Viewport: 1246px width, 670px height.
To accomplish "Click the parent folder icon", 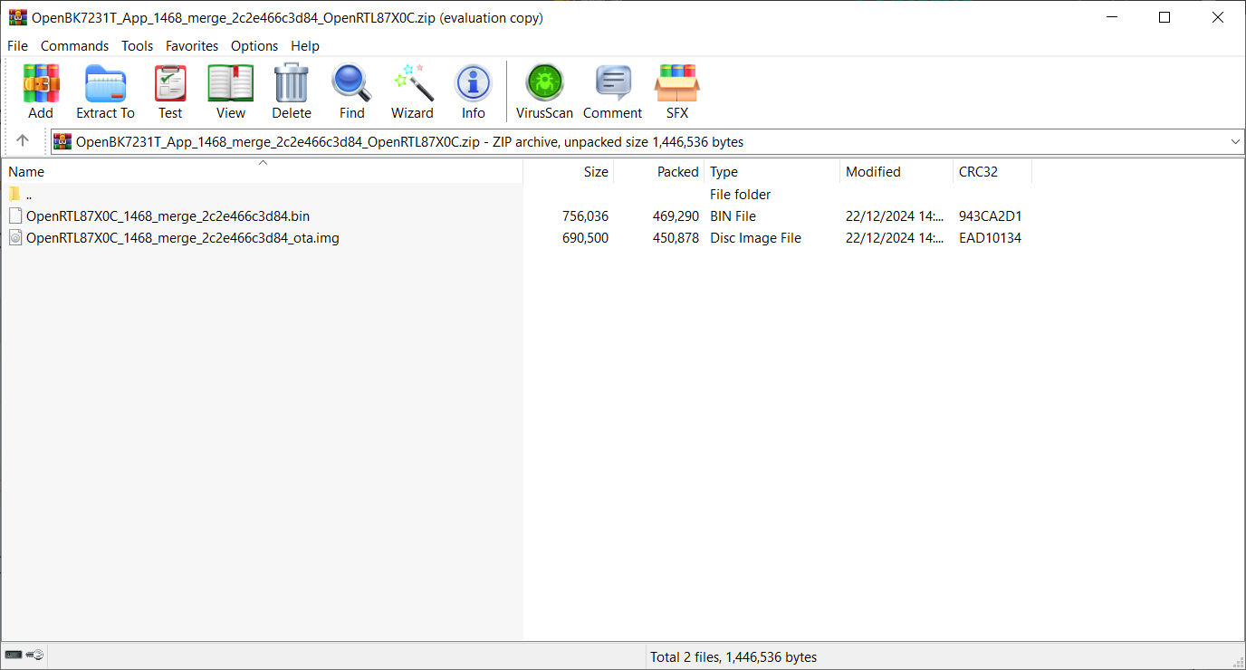I will coord(15,194).
